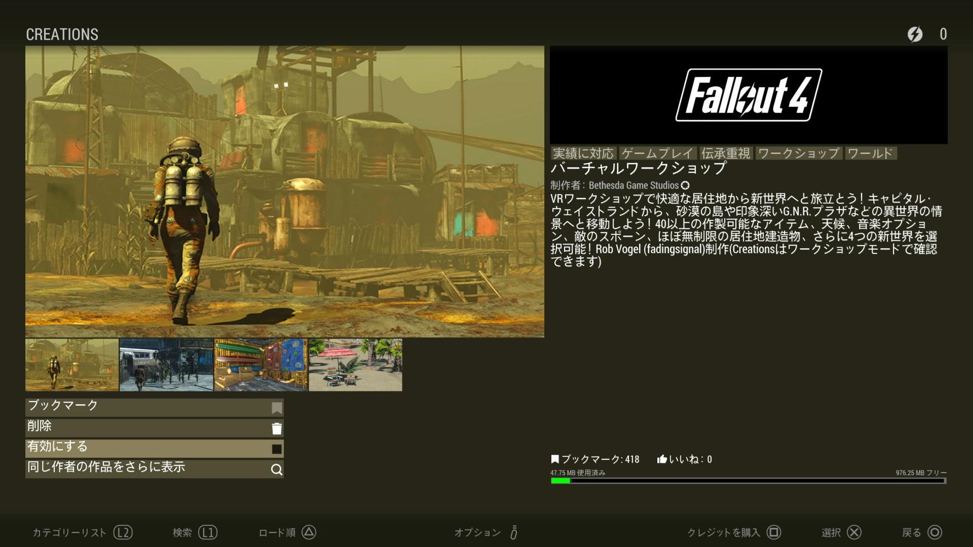973x547 pixels.
Task: Select the 実績に対応 tag
Action: 583,153
